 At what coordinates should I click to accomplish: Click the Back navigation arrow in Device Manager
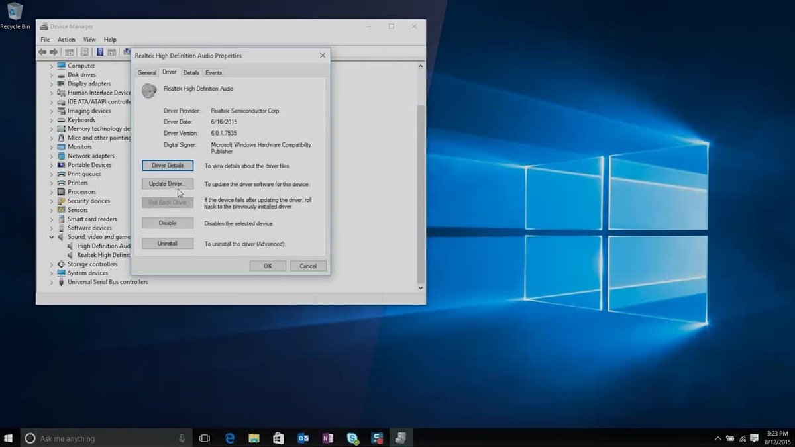coord(42,51)
